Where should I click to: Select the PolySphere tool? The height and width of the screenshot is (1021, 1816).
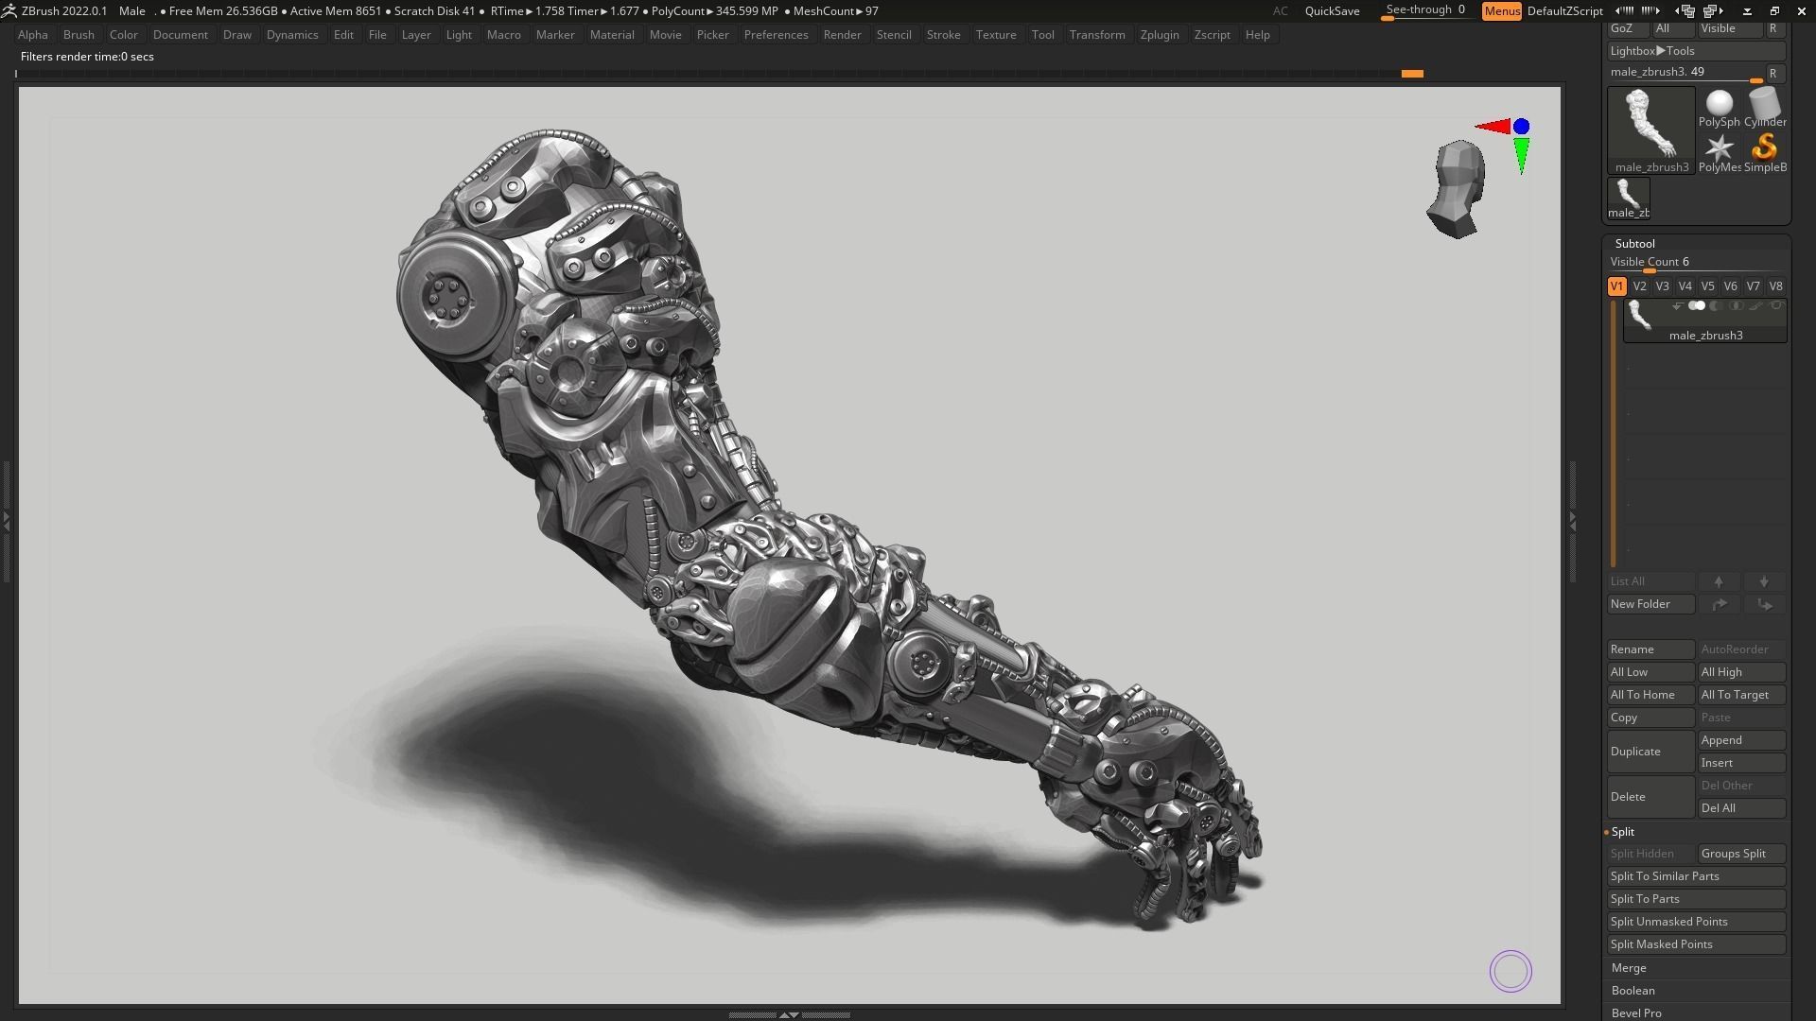pos(1719,104)
